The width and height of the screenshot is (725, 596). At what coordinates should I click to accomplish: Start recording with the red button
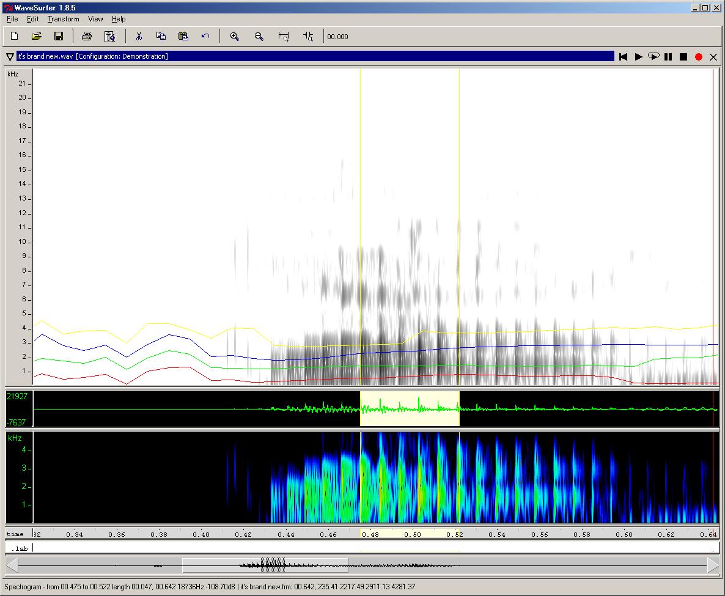point(699,57)
